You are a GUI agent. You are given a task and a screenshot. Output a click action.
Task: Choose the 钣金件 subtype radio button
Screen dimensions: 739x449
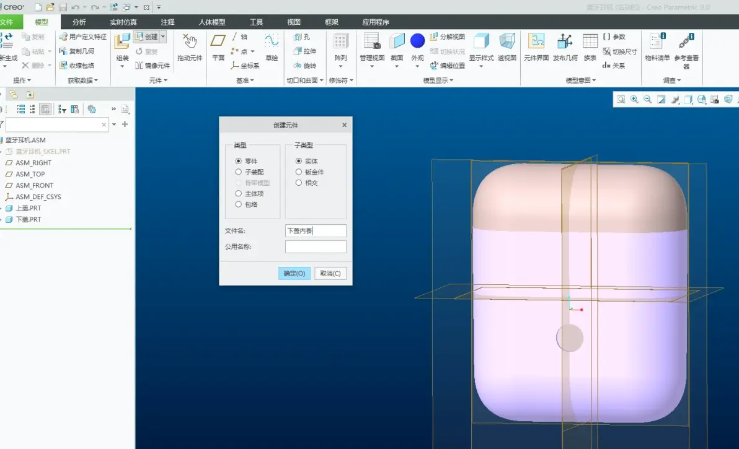[299, 172]
